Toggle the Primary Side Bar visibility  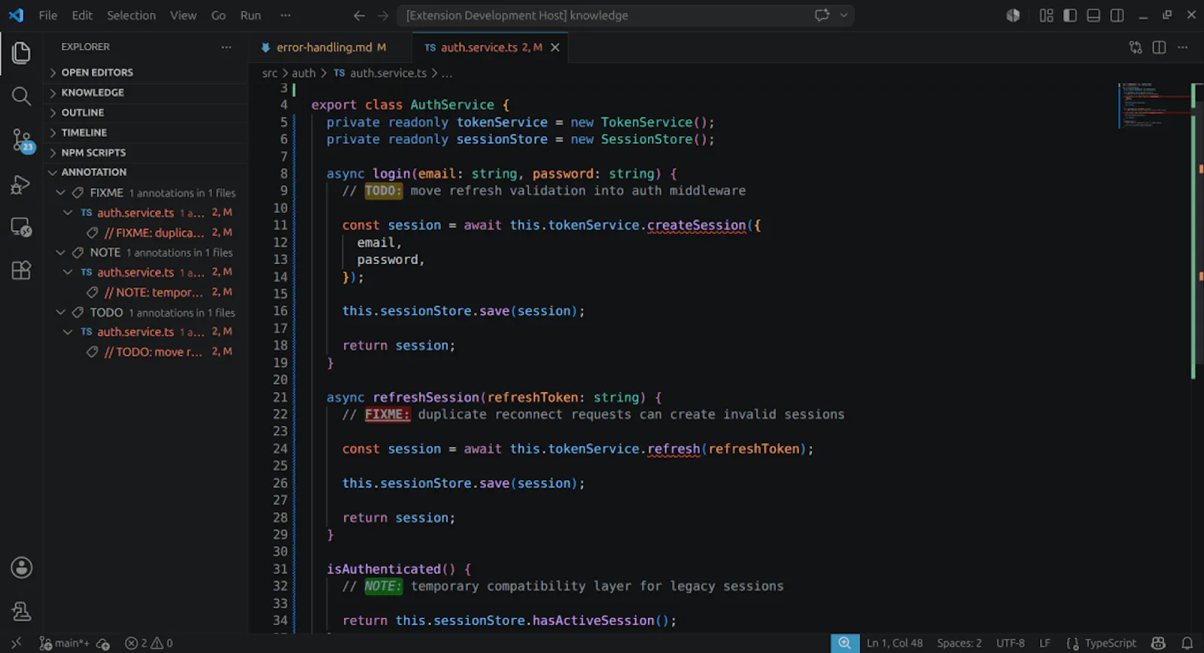[1070, 15]
